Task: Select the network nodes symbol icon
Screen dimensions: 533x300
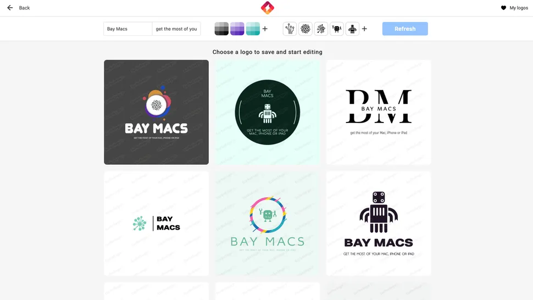Action: click(321, 29)
